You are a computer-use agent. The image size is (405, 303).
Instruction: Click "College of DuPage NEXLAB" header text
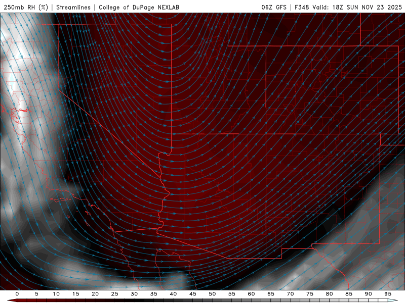(139, 7)
